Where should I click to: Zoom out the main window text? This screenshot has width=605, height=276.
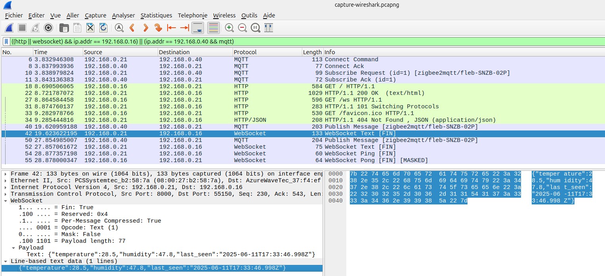242,28
